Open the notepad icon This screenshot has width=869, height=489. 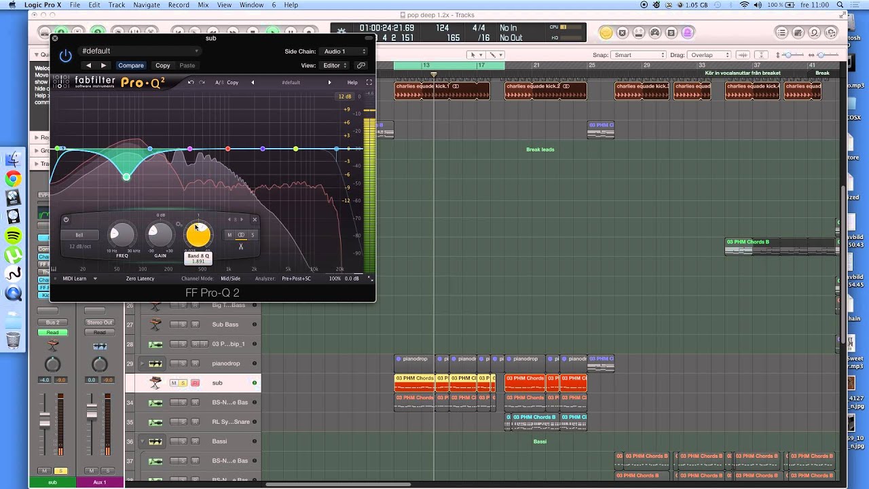(798, 33)
